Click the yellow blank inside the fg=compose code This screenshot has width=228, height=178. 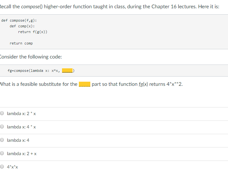[67, 71]
